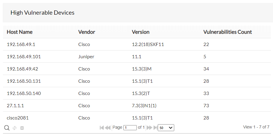The height and width of the screenshot is (135, 273).
Task: Click the page number input field
Action: pyautogui.click(x=130, y=128)
